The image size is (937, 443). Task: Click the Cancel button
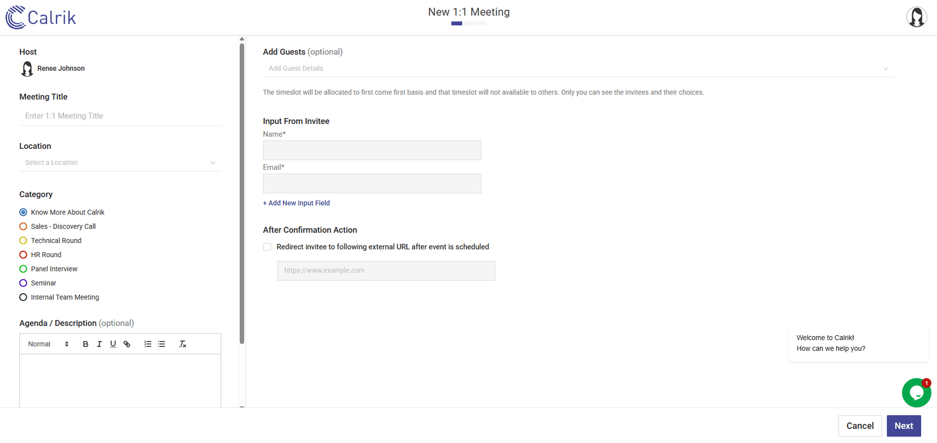[x=860, y=426]
